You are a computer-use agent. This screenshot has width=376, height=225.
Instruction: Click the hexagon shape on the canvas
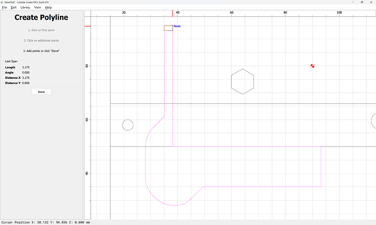[242, 82]
